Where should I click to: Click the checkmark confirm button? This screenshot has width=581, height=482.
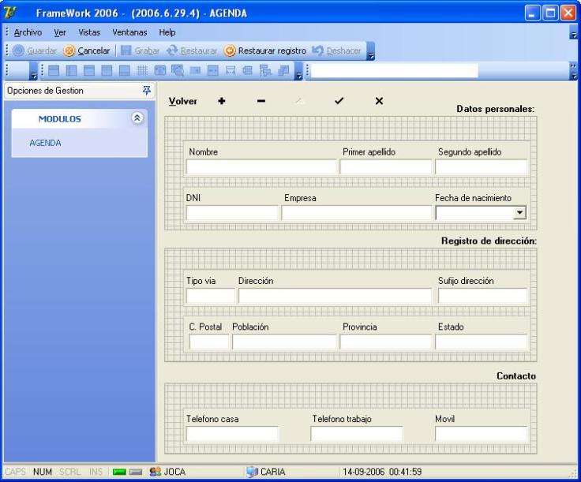[x=339, y=101]
